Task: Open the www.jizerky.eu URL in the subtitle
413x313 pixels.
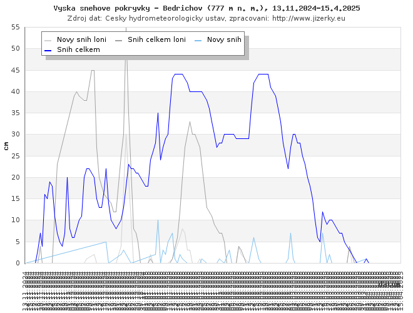Action: click(308, 18)
